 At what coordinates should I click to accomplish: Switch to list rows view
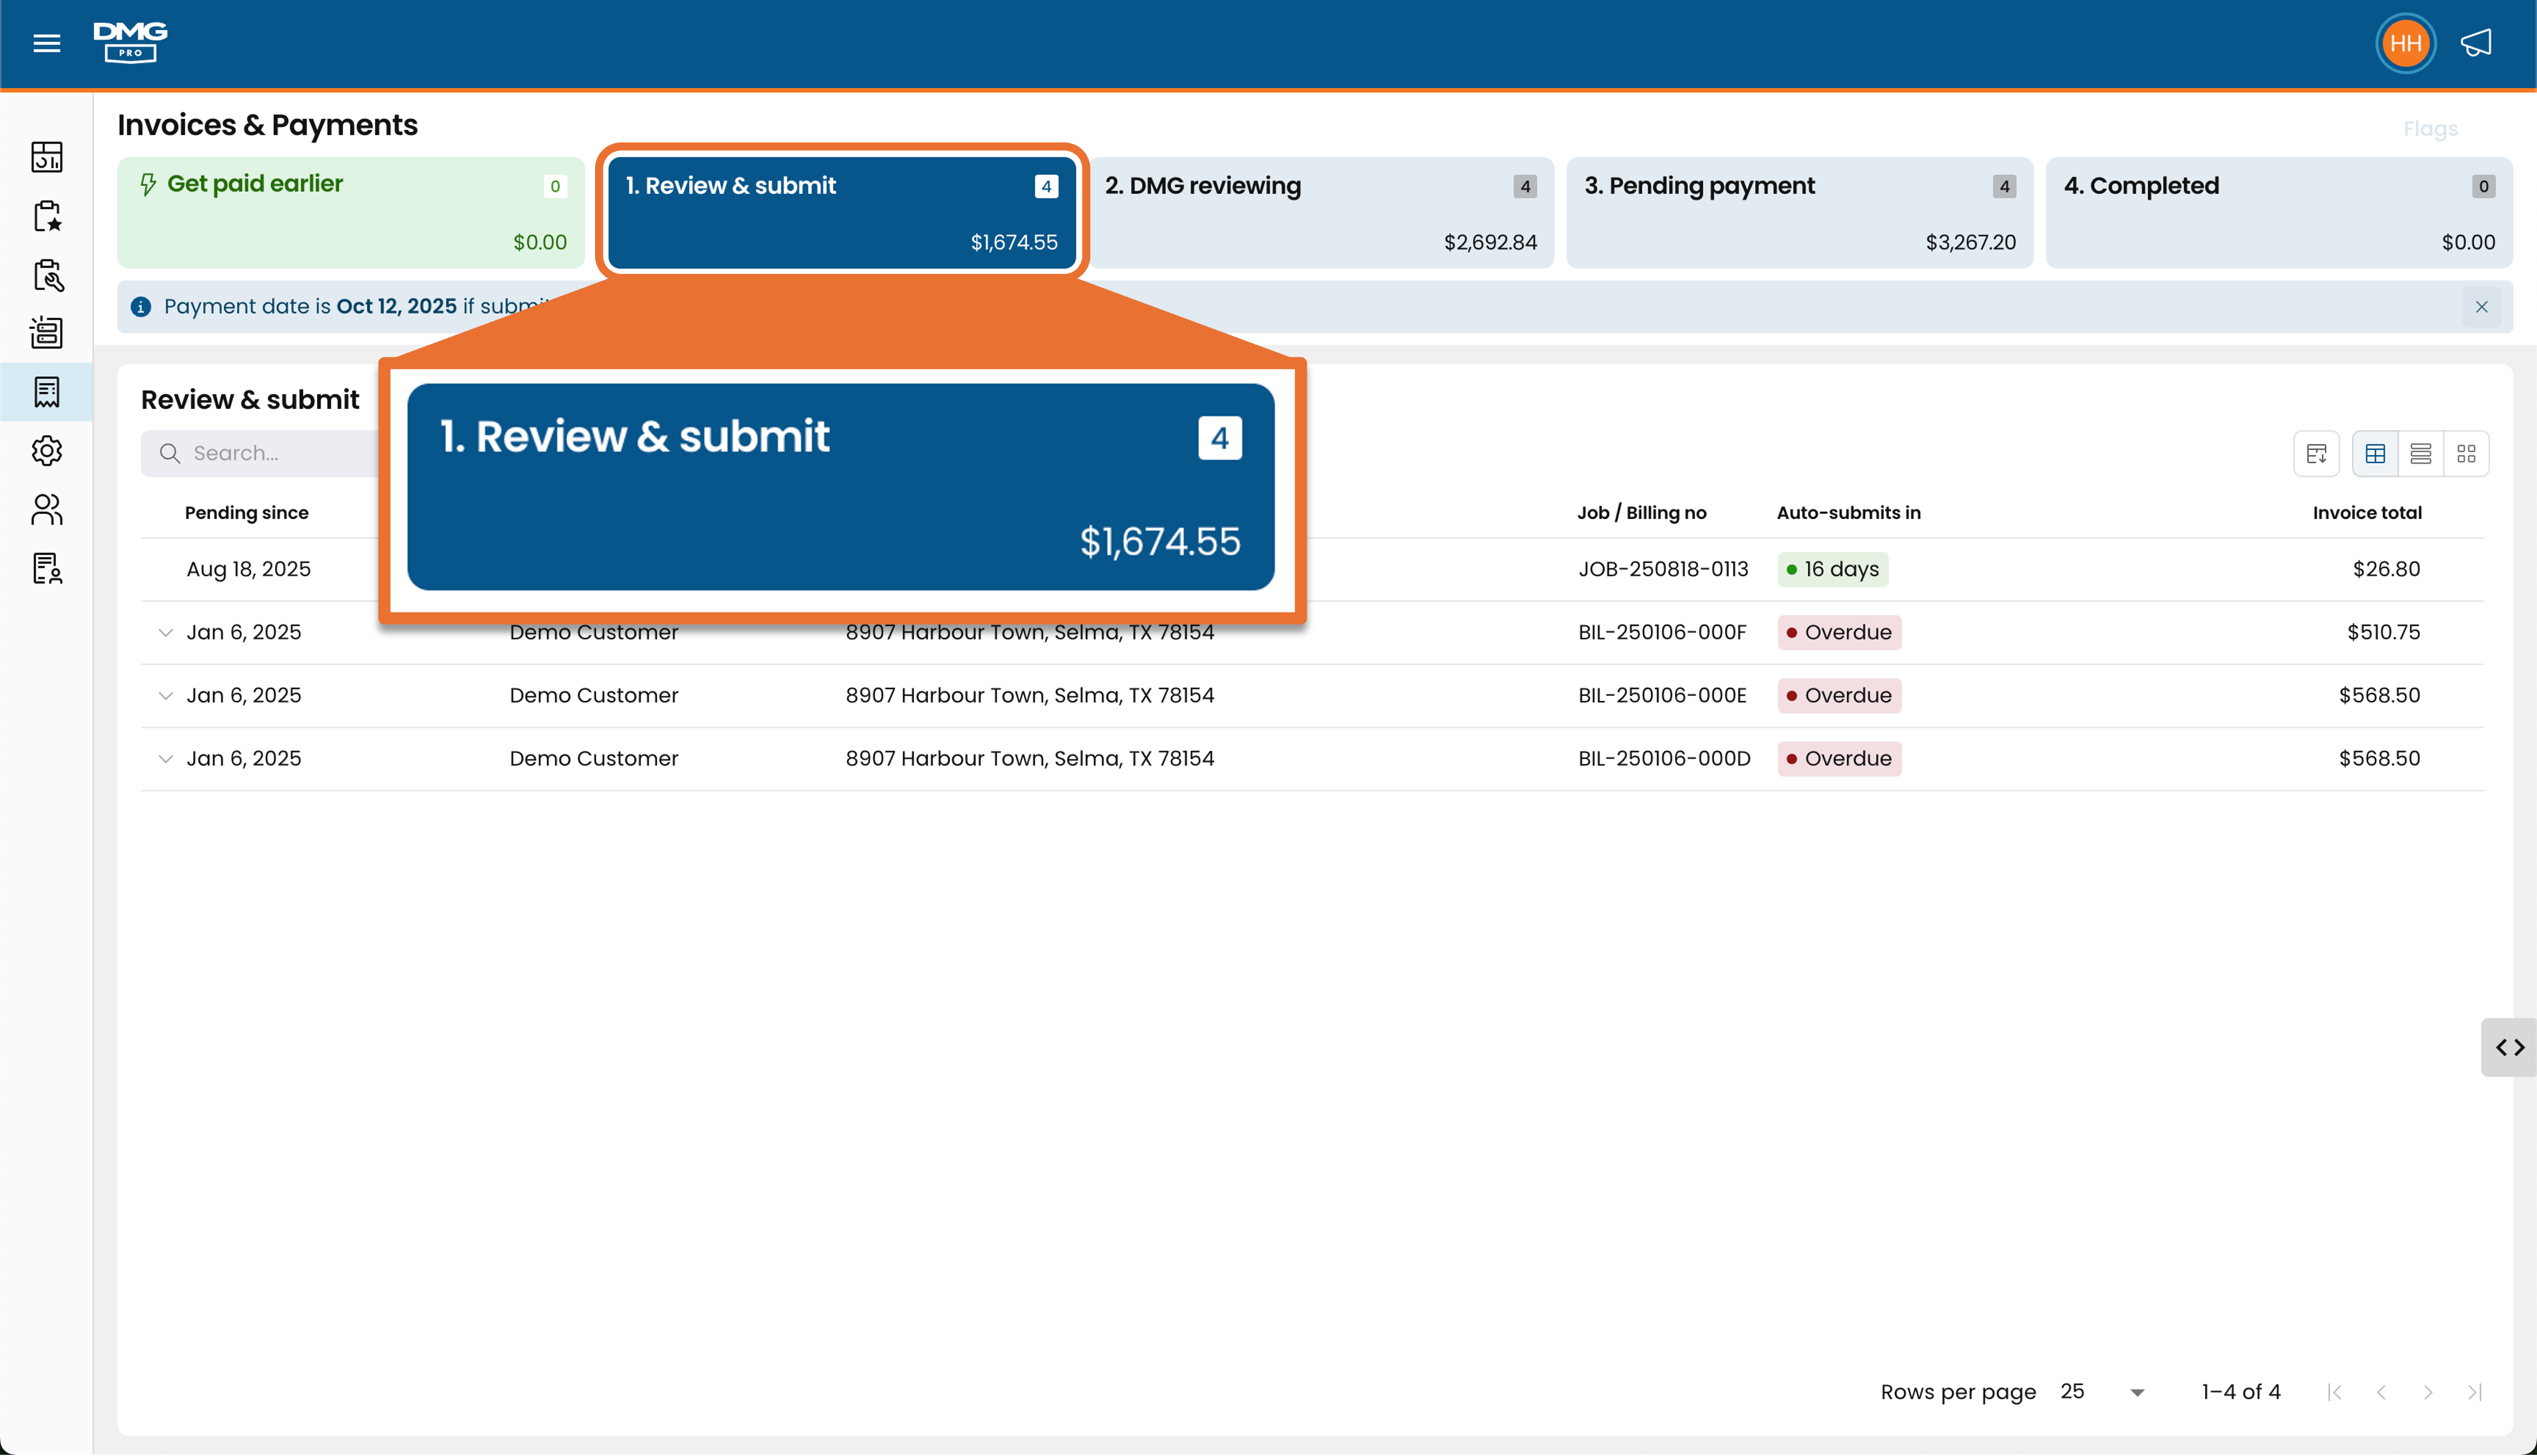pyautogui.click(x=2420, y=453)
